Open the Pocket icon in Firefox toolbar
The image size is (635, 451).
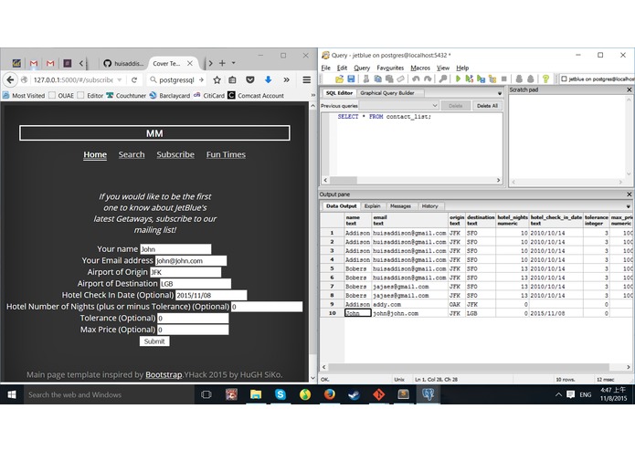pos(250,80)
